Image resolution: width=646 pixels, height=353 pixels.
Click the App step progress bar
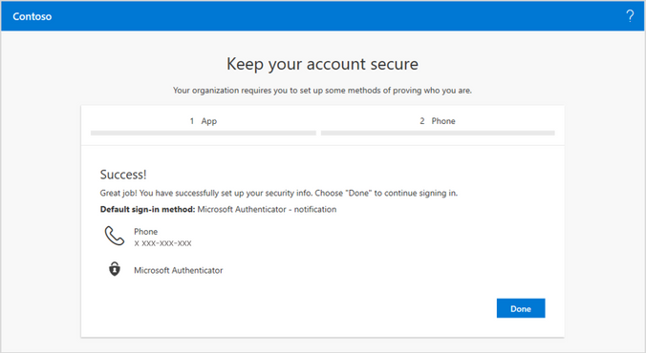pos(204,133)
